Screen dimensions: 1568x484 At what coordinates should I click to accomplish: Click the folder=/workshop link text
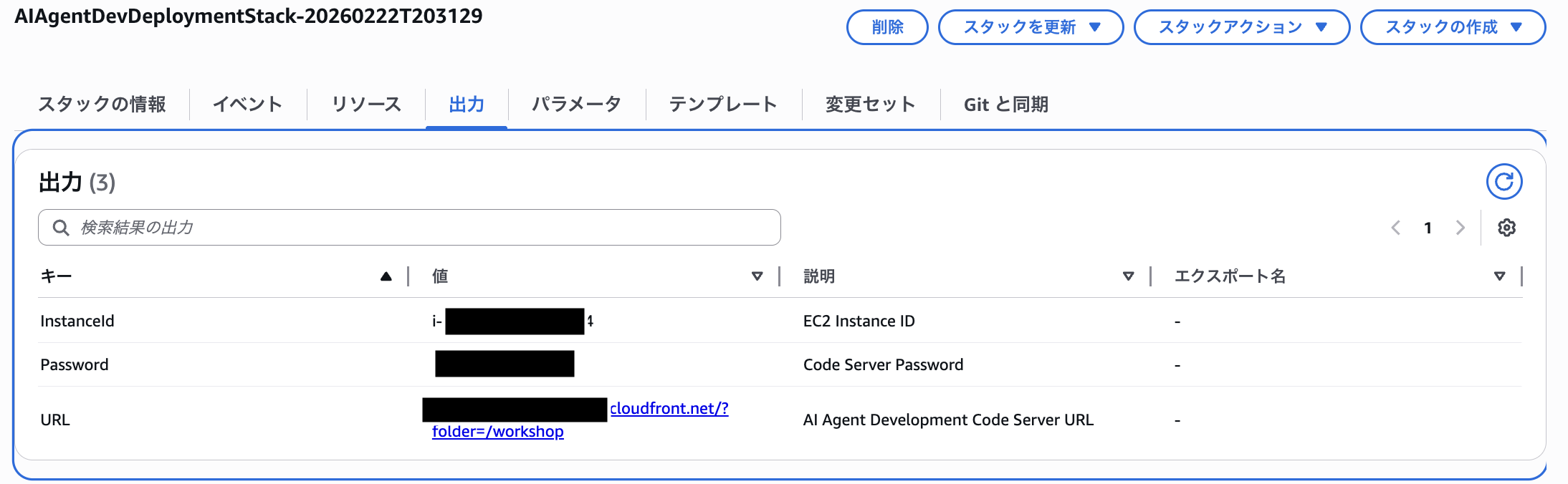(498, 432)
